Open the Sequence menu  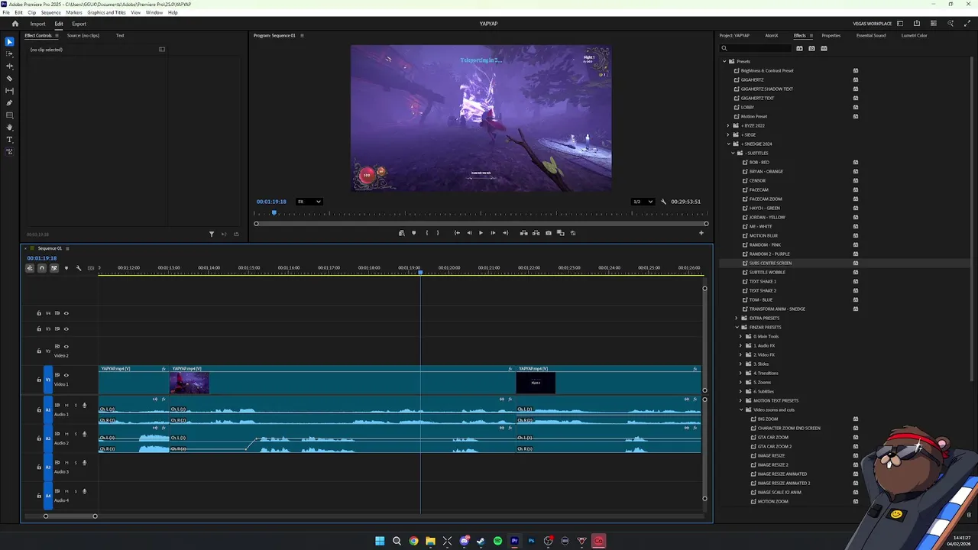point(50,12)
